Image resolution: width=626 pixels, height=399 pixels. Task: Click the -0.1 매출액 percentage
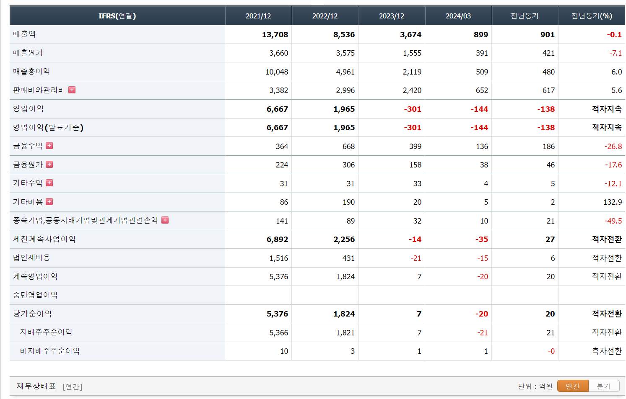tap(614, 35)
